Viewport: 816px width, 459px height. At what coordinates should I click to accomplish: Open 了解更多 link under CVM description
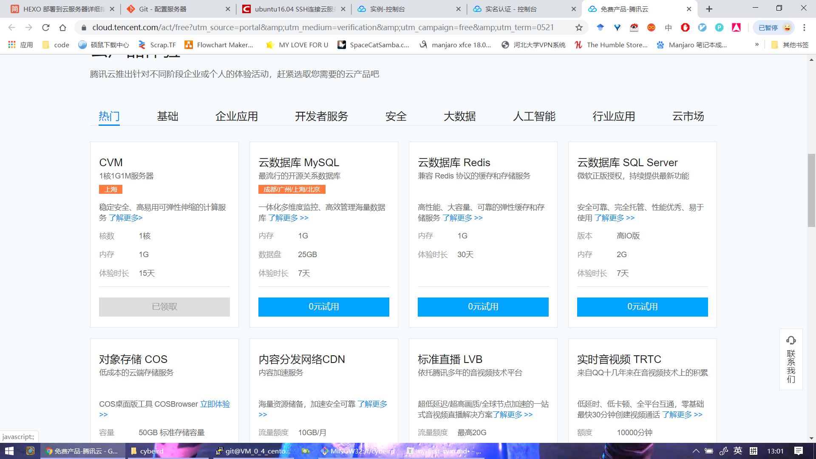(126, 218)
